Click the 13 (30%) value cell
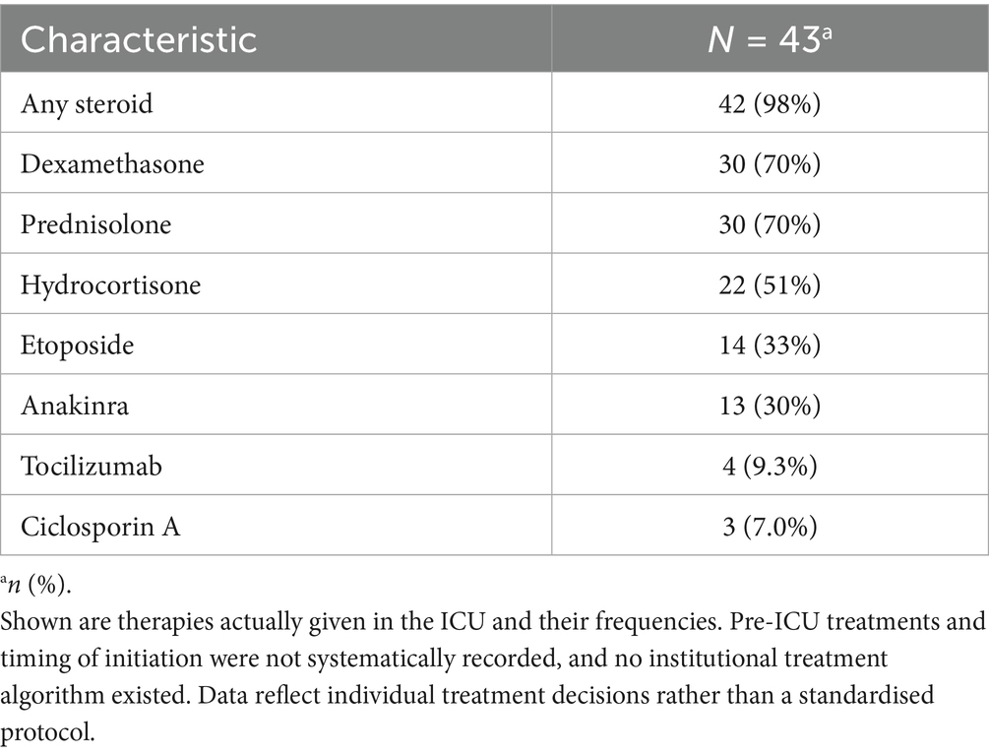This screenshot has width=989, height=754. tap(770, 405)
